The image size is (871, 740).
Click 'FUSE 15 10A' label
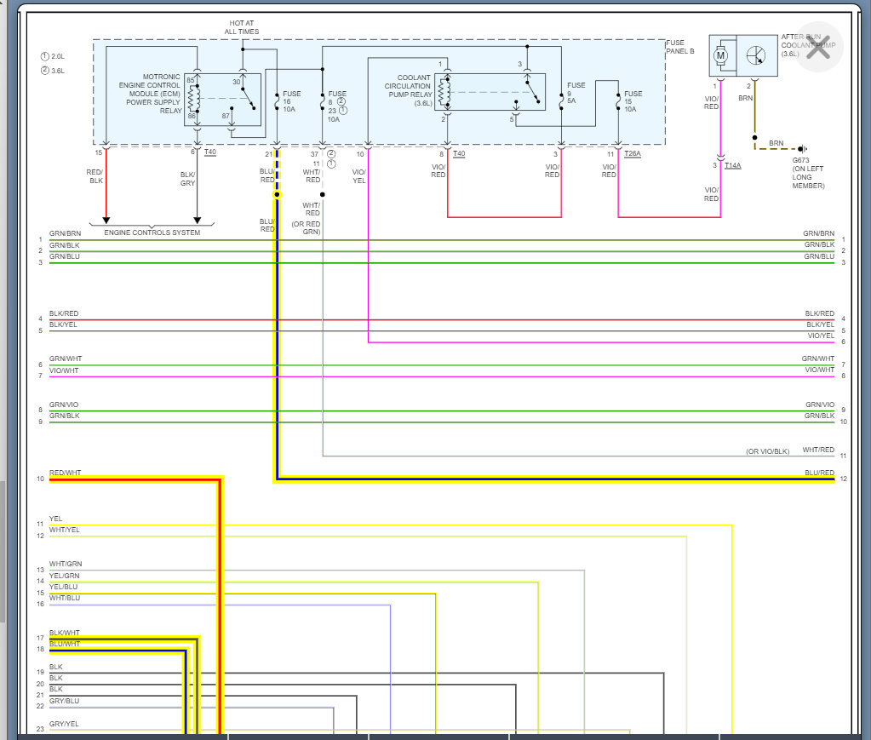tap(633, 101)
